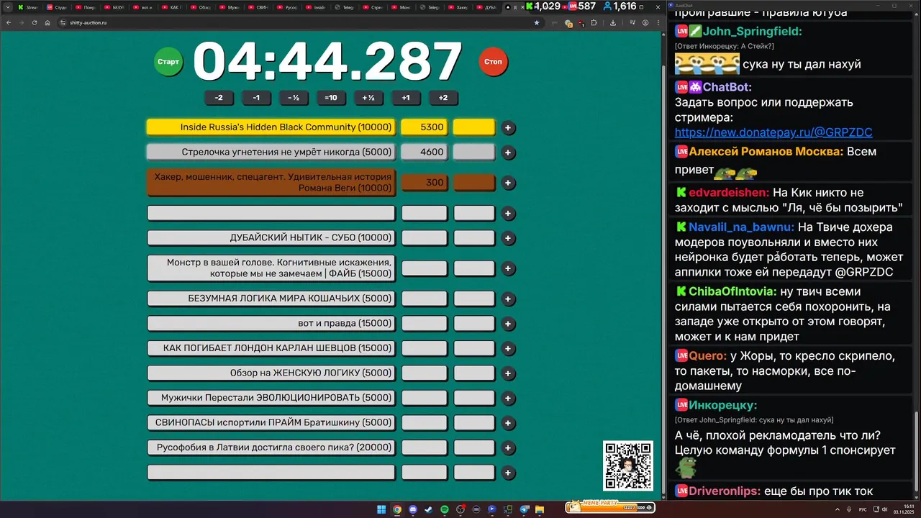Click the +½ timer adjustment button
The image size is (921, 518).
368,98
